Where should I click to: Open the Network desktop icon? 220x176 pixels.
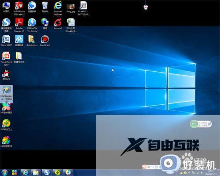coord(45,24)
